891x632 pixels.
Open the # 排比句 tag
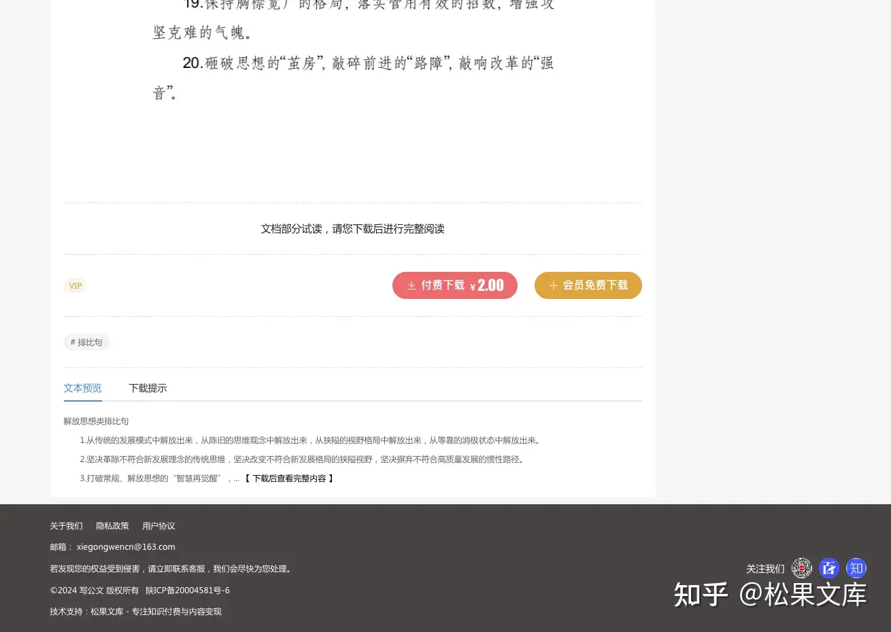(86, 343)
